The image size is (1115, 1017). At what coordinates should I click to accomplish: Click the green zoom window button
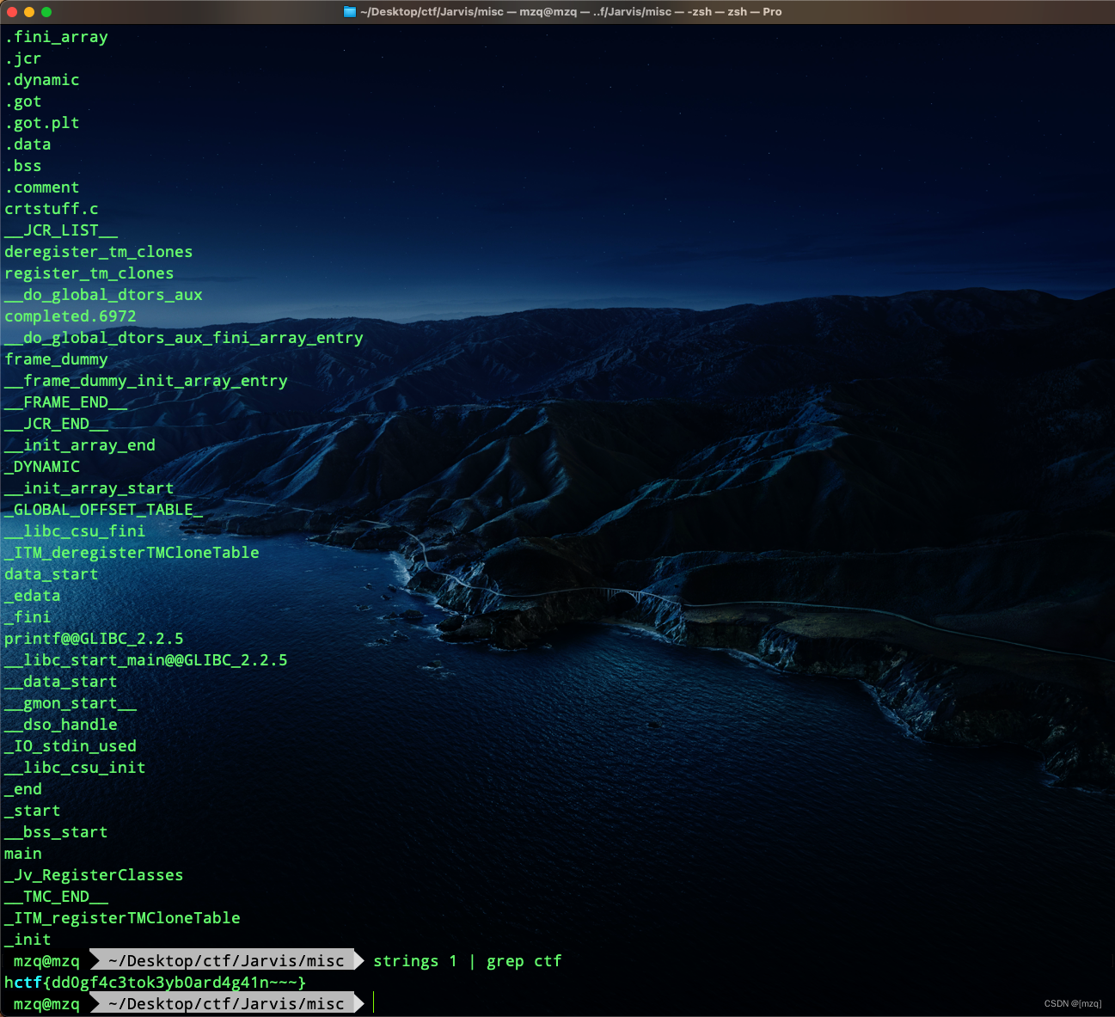(46, 12)
